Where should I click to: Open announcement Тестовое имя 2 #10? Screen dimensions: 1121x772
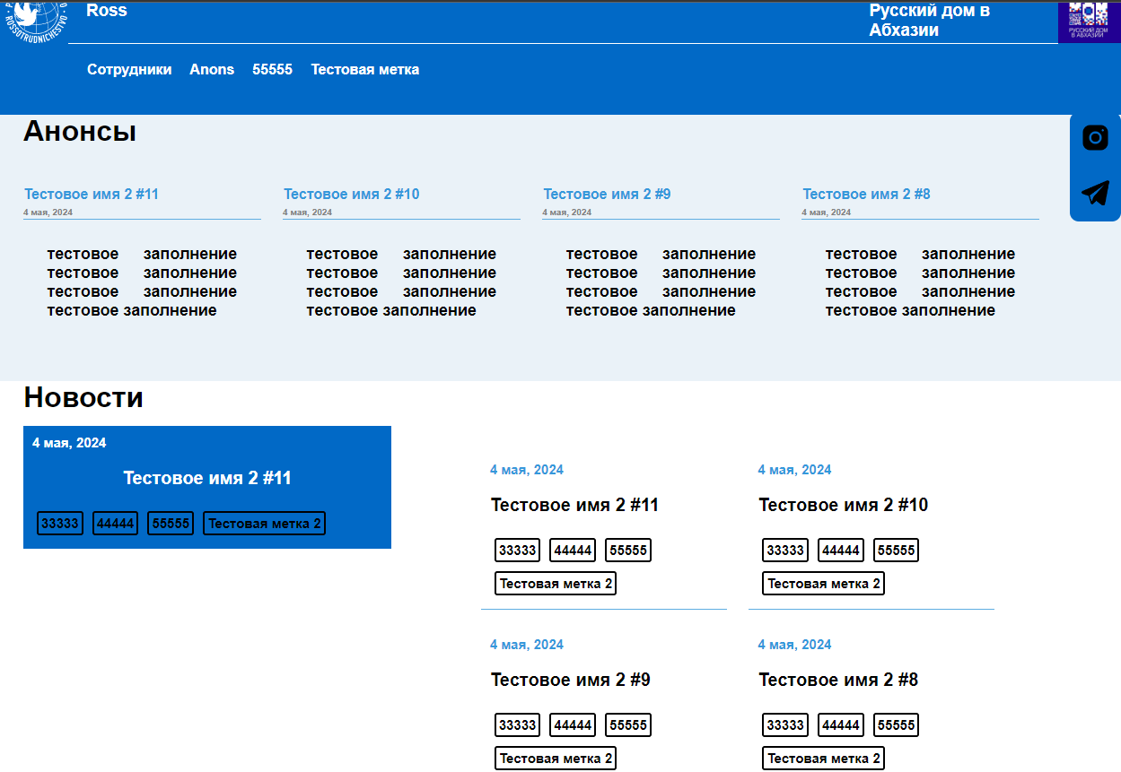click(351, 195)
